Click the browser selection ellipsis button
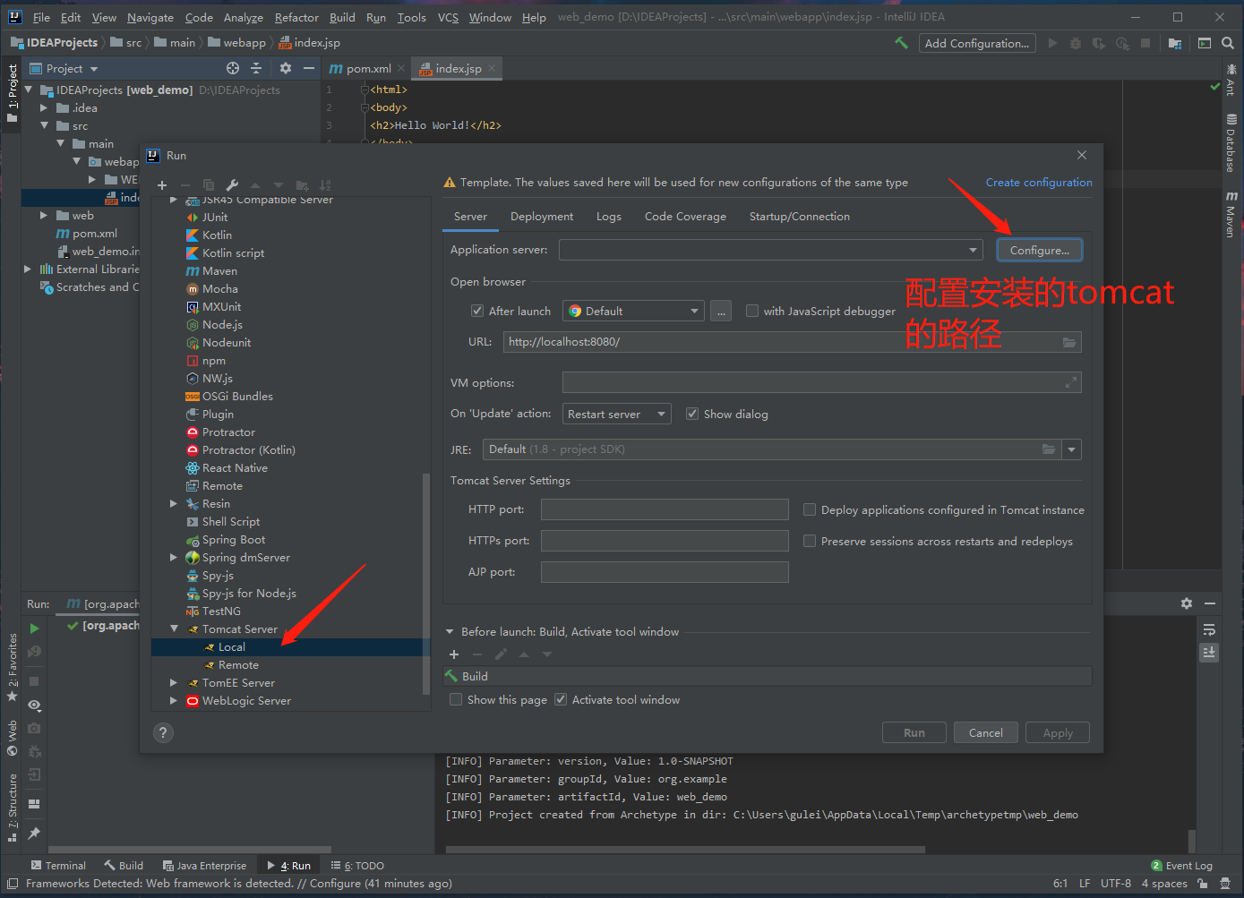Viewport: 1244px width, 898px height. point(721,311)
